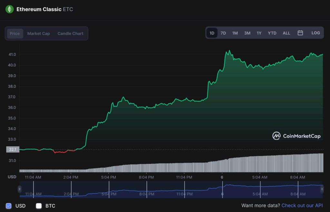The height and width of the screenshot is (212, 330).
Task: Select the 1Y time range
Action: point(259,33)
